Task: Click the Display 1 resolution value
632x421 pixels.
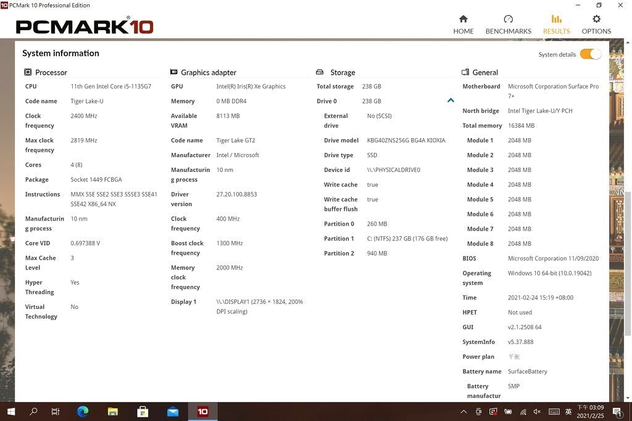Action: tap(260, 306)
